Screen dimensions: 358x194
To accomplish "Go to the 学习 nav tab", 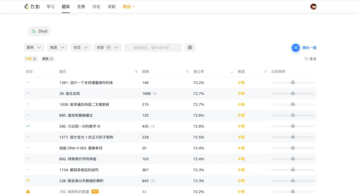I will coord(51,7).
